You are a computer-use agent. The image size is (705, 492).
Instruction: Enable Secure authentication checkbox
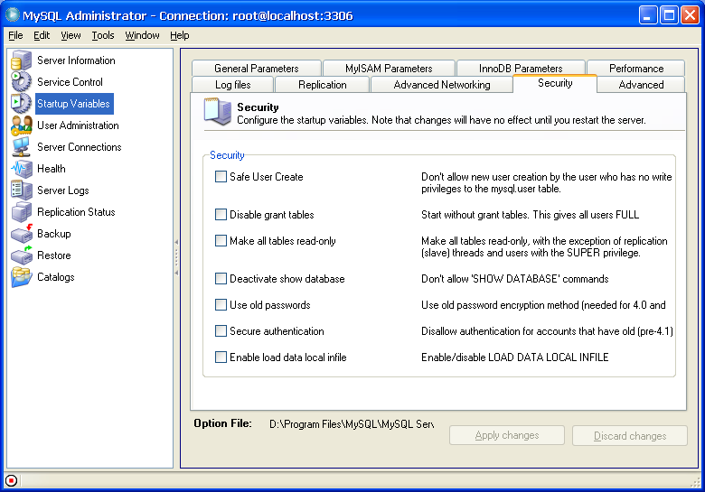coord(221,330)
